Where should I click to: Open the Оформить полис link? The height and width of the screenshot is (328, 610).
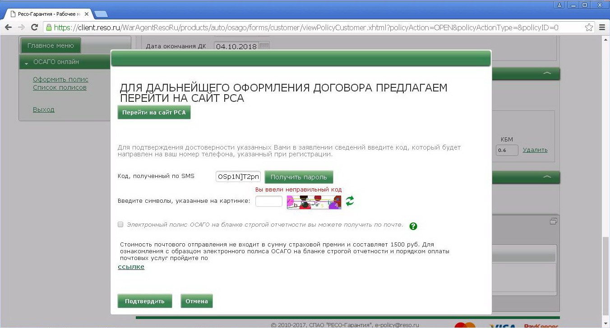click(x=60, y=79)
